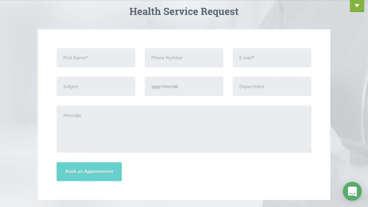Click the Message box resize handle corner

310,151
